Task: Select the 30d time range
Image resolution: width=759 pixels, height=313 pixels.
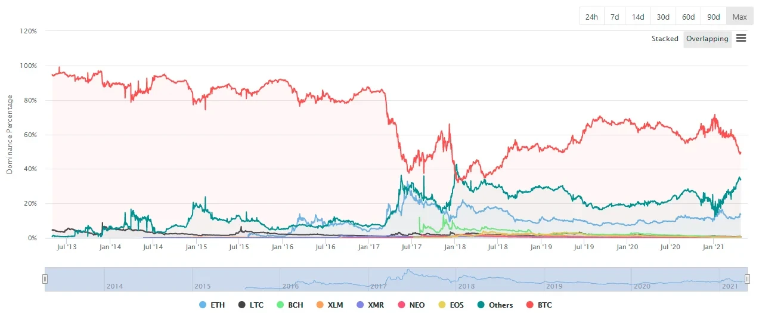Action: pos(662,17)
